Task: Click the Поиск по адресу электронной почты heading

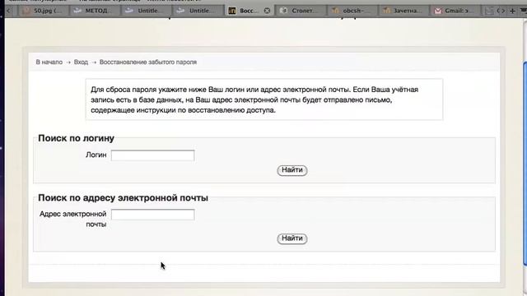Action: pyautogui.click(x=123, y=198)
